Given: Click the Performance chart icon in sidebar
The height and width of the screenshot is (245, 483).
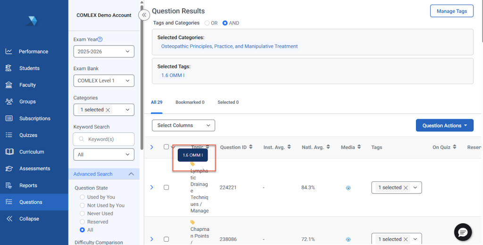Looking at the screenshot, I should click(9, 51).
